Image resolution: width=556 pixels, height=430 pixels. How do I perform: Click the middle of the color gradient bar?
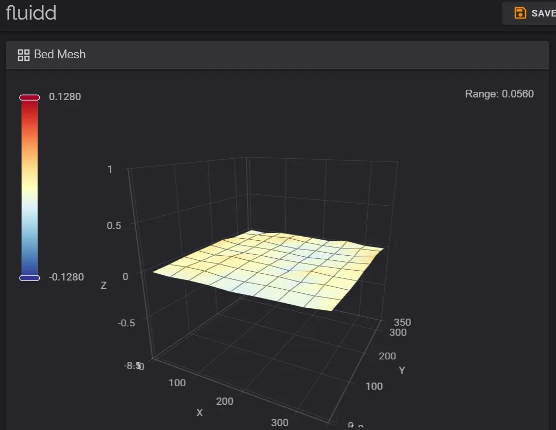pyautogui.click(x=29, y=188)
